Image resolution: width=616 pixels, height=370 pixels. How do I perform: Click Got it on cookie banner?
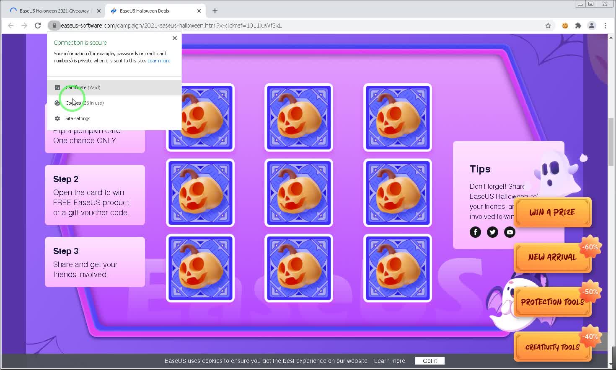[x=430, y=361]
